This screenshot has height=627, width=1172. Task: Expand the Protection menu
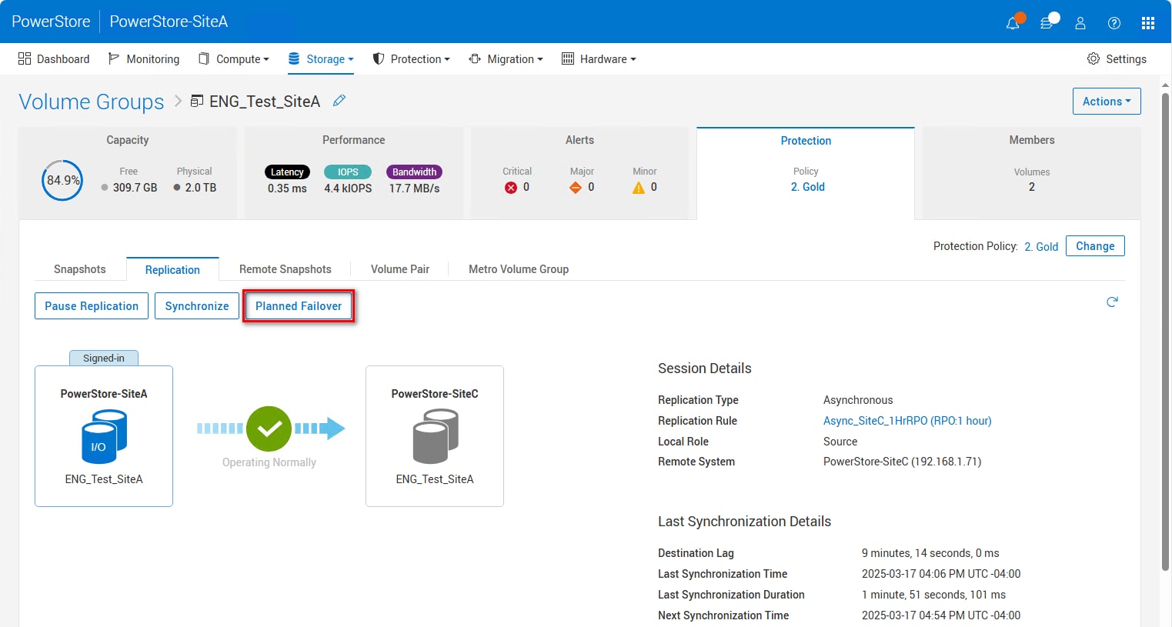coord(411,59)
